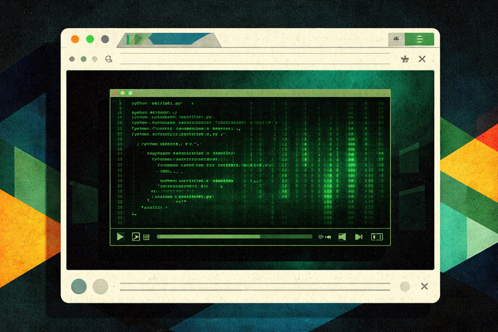Click the green dot on the inner terminal window
Screen dimensions: 498x332
130,93
